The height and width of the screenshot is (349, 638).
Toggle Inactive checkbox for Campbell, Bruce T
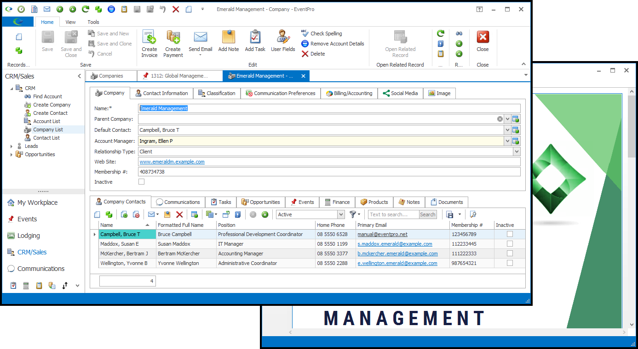(510, 234)
